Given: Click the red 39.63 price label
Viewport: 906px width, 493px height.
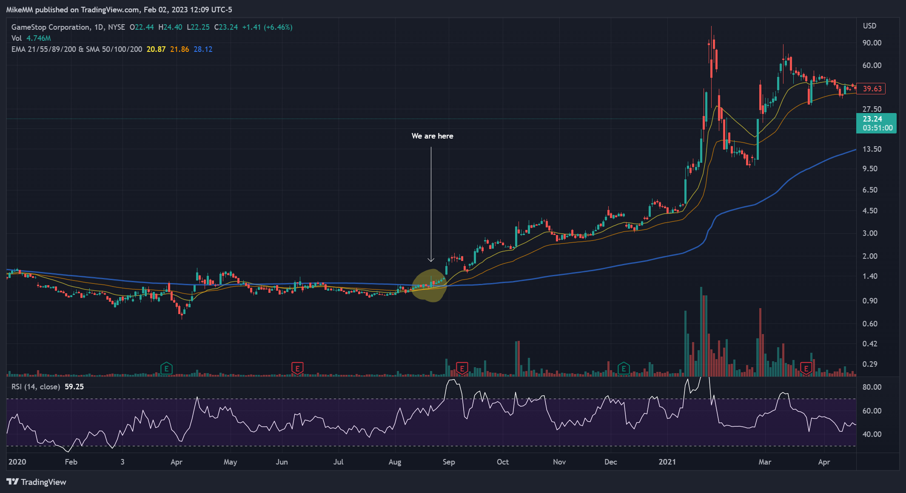Looking at the screenshot, I should 870,88.
